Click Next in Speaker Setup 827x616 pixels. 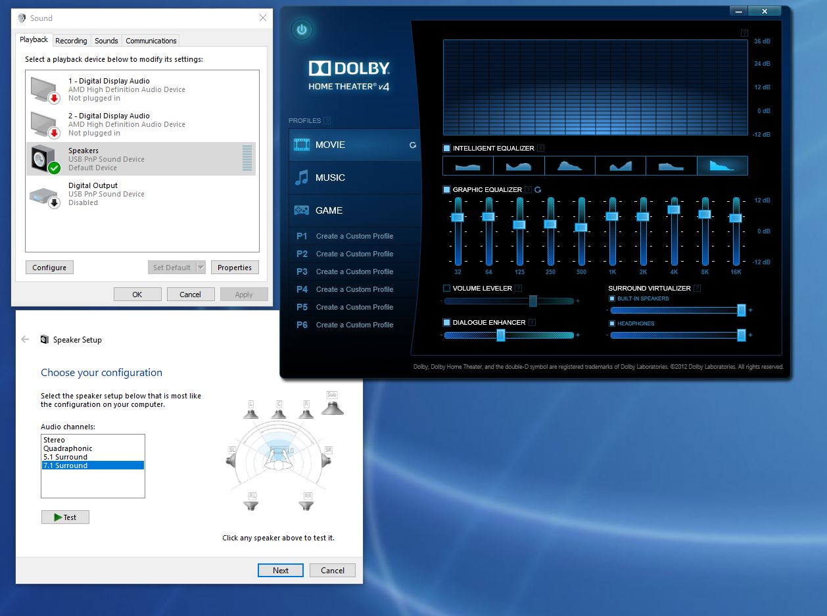(281, 570)
